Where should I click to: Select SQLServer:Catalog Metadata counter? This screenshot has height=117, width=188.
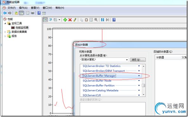pyautogui.click(x=100, y=90)
